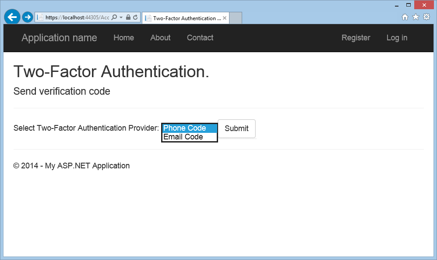Open favorites with the star icon
The image size is (437, 260).
coord(416,17)
